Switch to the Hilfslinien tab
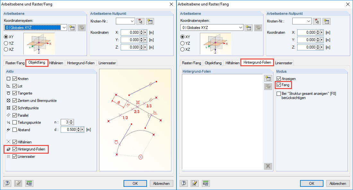This screenshot has width=353, height=190. [x=56, y=63]
